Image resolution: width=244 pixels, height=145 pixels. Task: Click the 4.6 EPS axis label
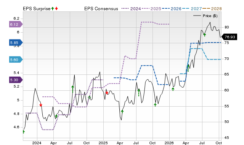16,127
